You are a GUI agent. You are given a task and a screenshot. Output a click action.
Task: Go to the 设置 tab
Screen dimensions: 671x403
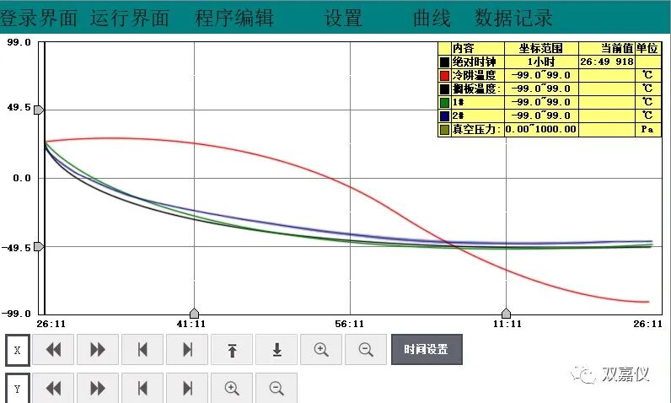[343, 18]
